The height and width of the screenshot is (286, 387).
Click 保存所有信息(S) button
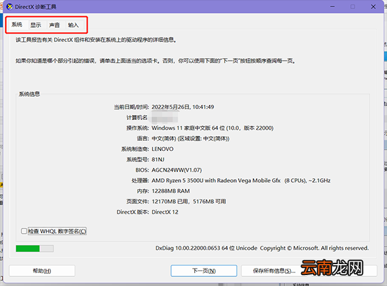[x=274, y=271]
